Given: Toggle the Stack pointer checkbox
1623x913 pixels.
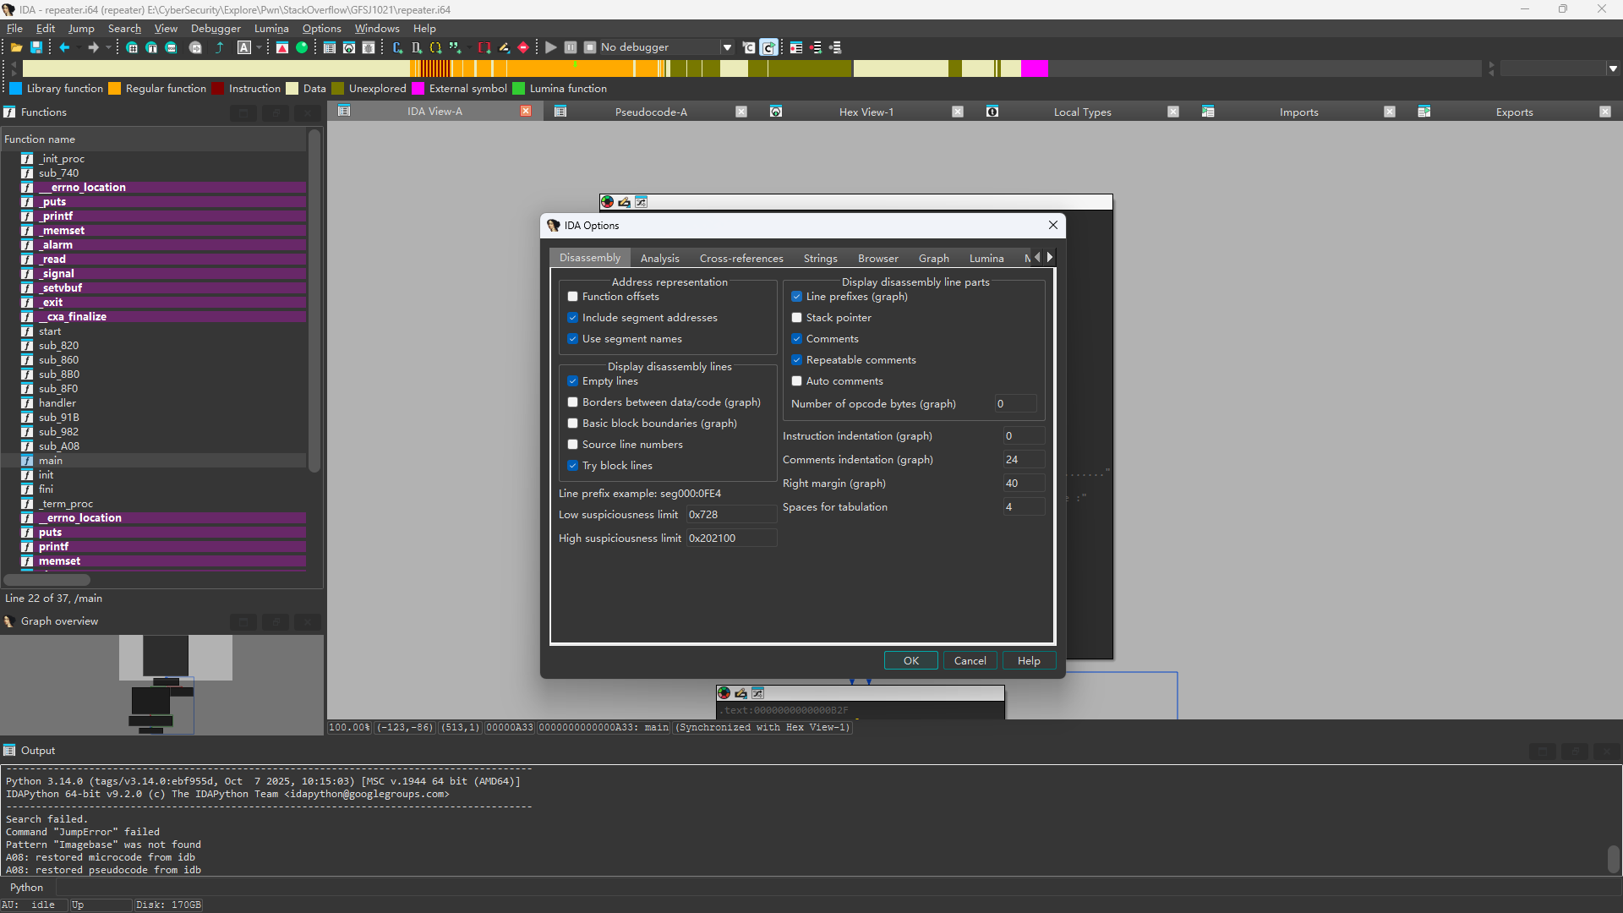Looking at the screenshot, I should [x=797, y=318].
